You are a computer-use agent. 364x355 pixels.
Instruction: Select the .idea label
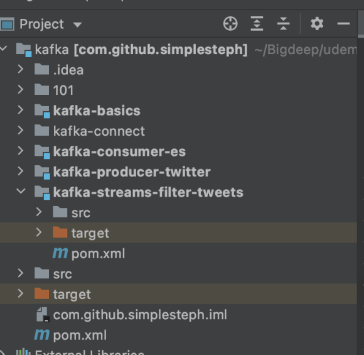(68, 70)
